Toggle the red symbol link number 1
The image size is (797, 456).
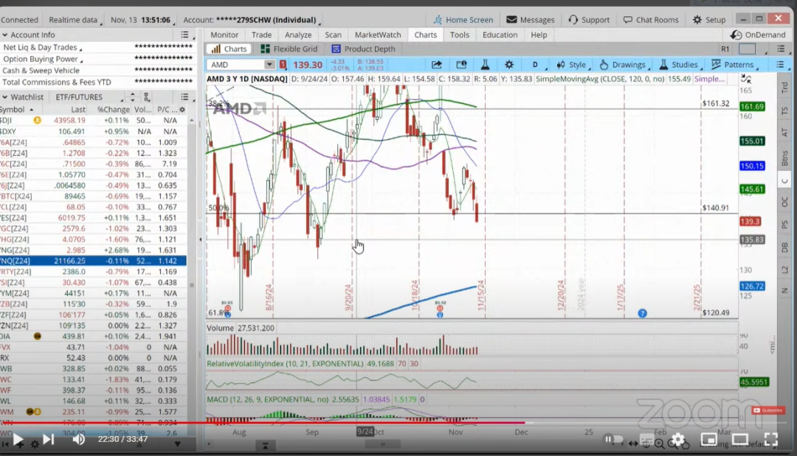[x=283, y=64]
